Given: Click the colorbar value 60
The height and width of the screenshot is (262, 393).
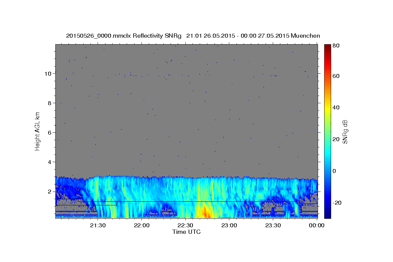Looking at the screenshot, I should (x=336, y=76).
